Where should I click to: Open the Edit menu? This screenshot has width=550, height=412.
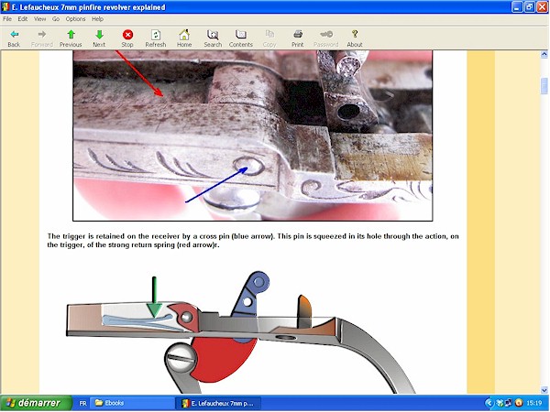[23, 19]
